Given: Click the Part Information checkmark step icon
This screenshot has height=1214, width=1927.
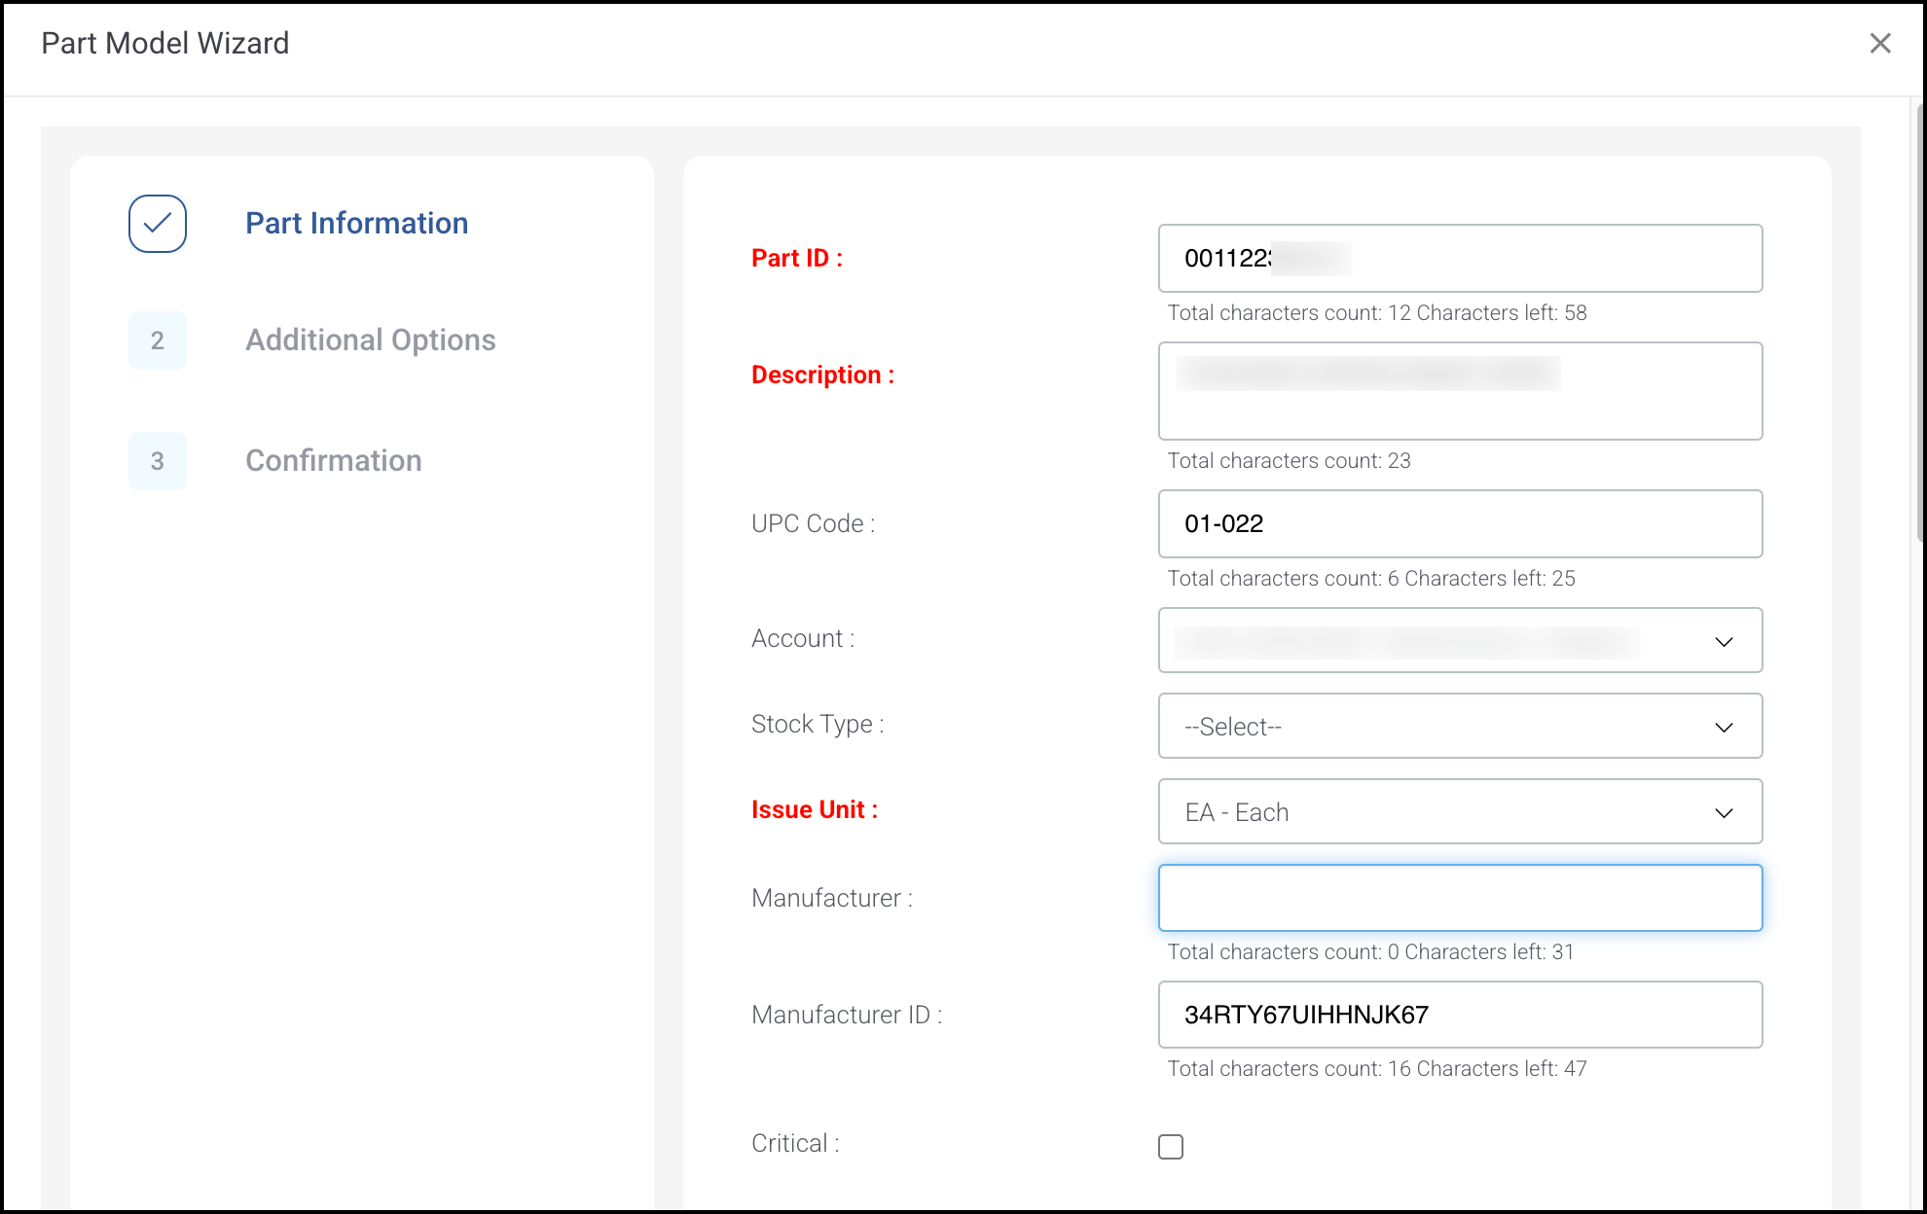Looking at the screenshot, I should [x=158, y=224].
